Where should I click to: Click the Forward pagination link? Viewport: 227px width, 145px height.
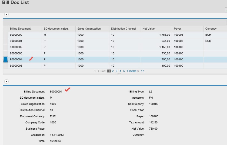(x=132, y=71)
